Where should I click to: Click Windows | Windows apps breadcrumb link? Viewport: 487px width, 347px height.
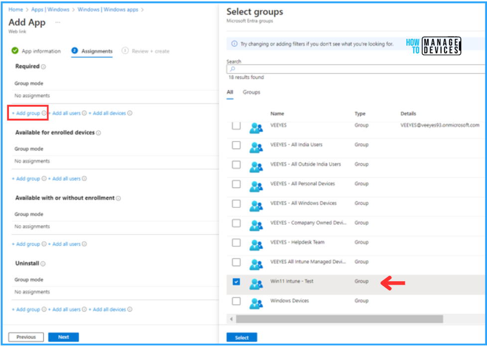108,9
